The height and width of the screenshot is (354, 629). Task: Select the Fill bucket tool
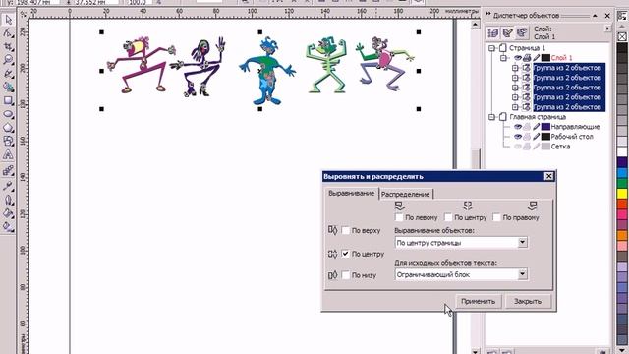point(8,213)
